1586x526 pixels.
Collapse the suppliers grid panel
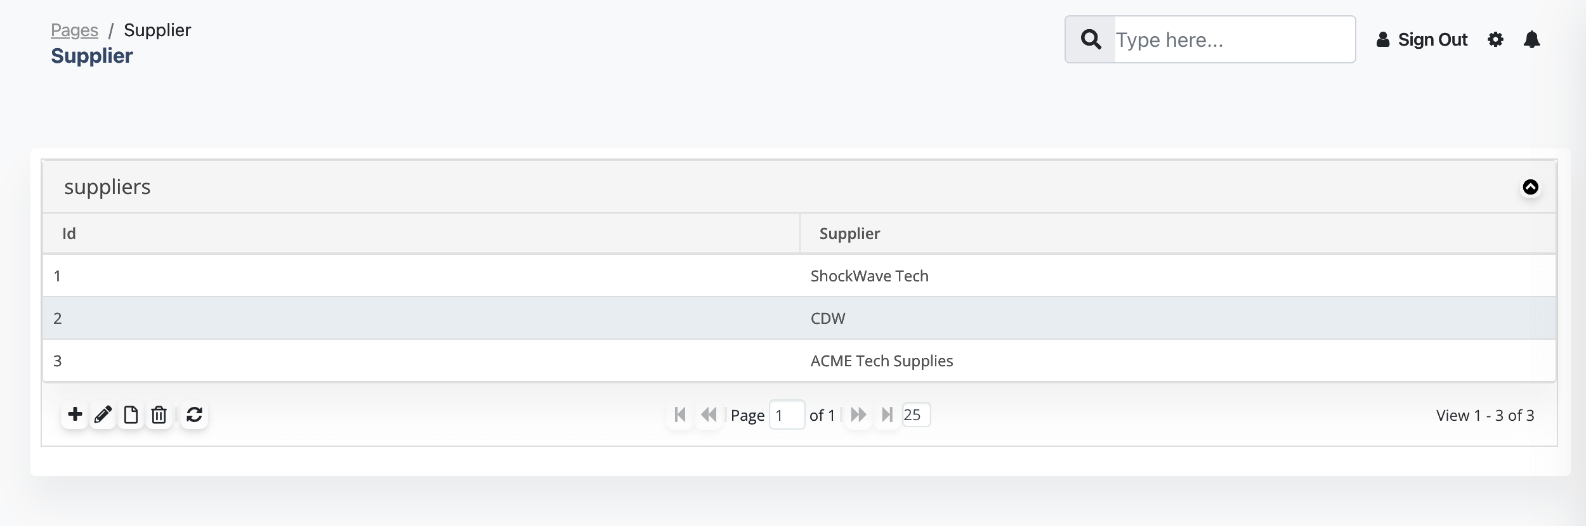click(1530, 187)
